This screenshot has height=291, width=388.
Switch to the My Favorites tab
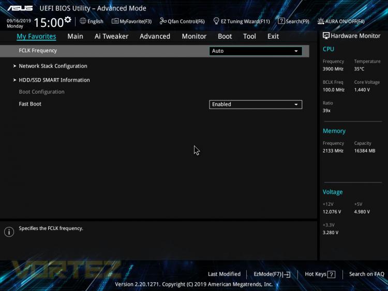point(36,36)
